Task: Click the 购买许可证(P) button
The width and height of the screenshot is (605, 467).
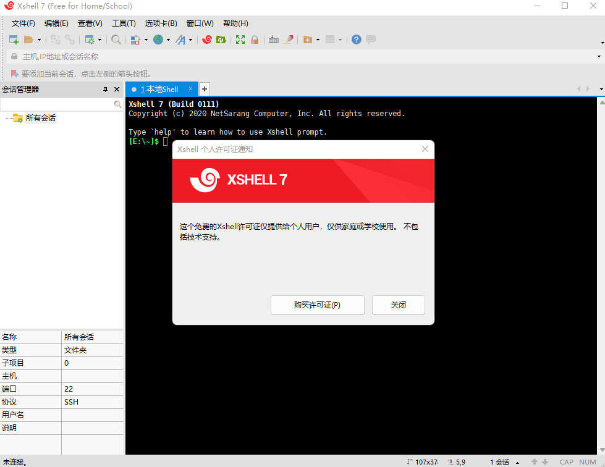Action: tap(317, 305)
